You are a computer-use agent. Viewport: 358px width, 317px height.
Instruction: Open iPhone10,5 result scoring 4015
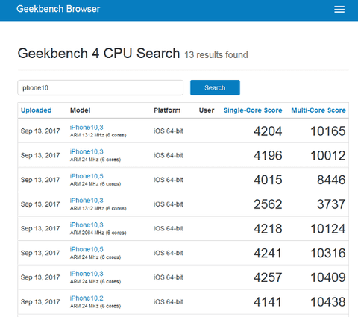(x=87, y=176)
